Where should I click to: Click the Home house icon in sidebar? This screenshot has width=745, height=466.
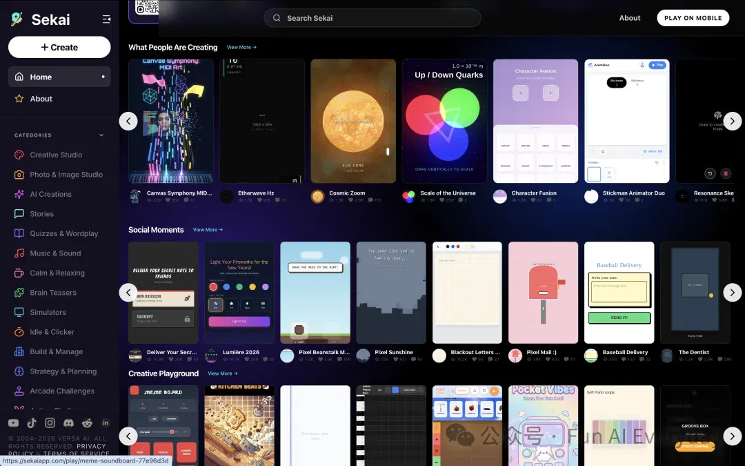[x=19, y=77]
